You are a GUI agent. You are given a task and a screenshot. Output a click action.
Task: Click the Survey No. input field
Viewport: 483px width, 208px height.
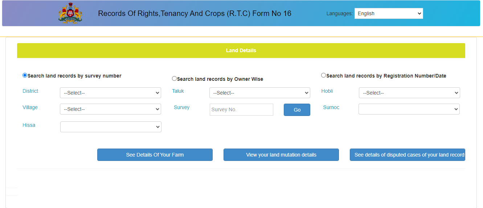click(241, 109)
